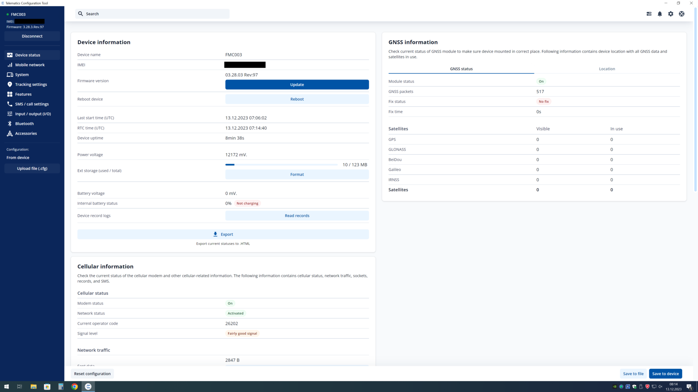Open the System sidebar item

(x=32, y=75)
